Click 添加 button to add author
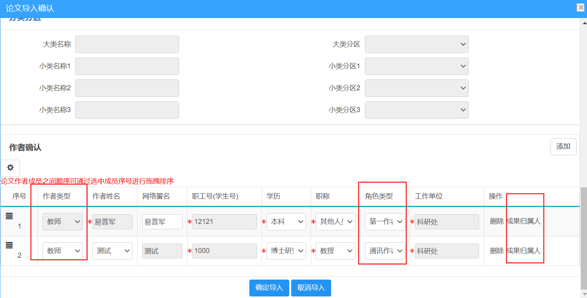This screenshot has width=587, height=298. tap(563, 146)
